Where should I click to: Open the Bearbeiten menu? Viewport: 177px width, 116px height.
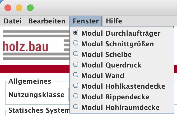click(47, 21)
